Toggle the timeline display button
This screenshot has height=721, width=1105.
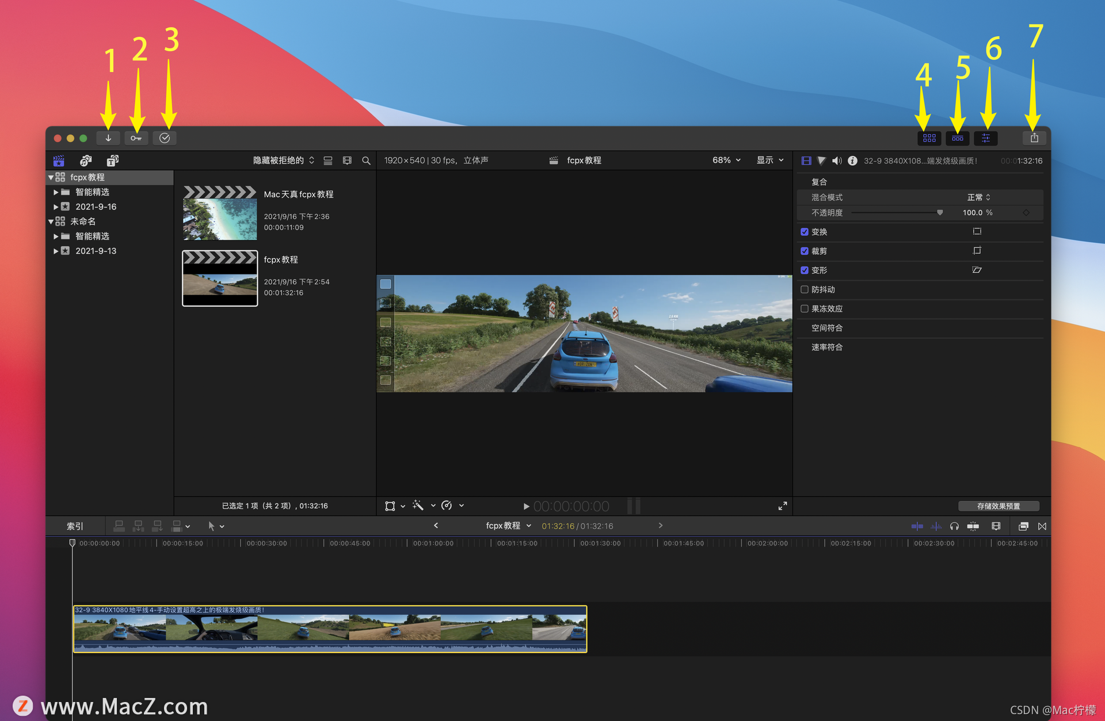click(957, 138)
